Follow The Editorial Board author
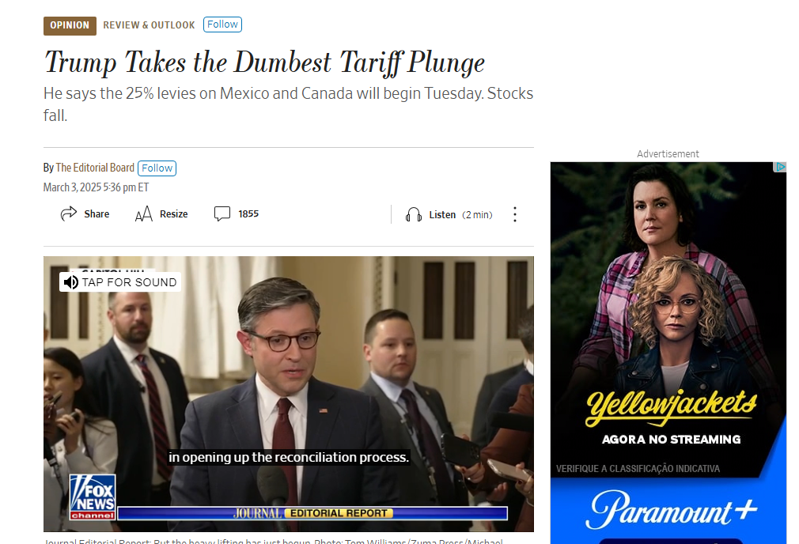Screen dimensions: 799x544 [x=157, y=168]
